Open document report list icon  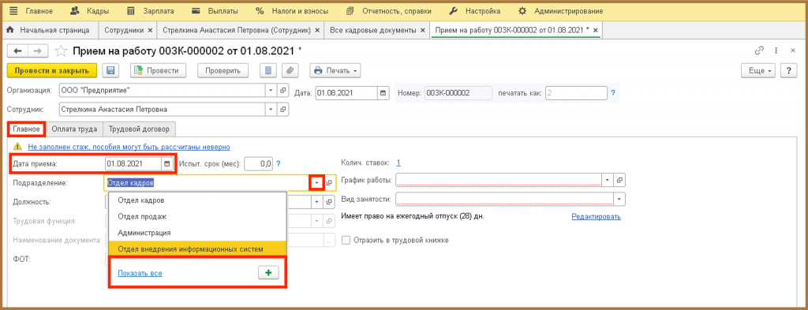(267, 70)
